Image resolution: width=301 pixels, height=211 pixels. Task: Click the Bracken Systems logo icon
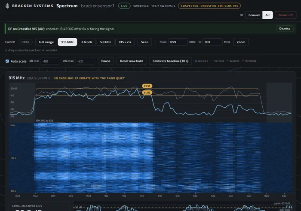pos(7,6)
